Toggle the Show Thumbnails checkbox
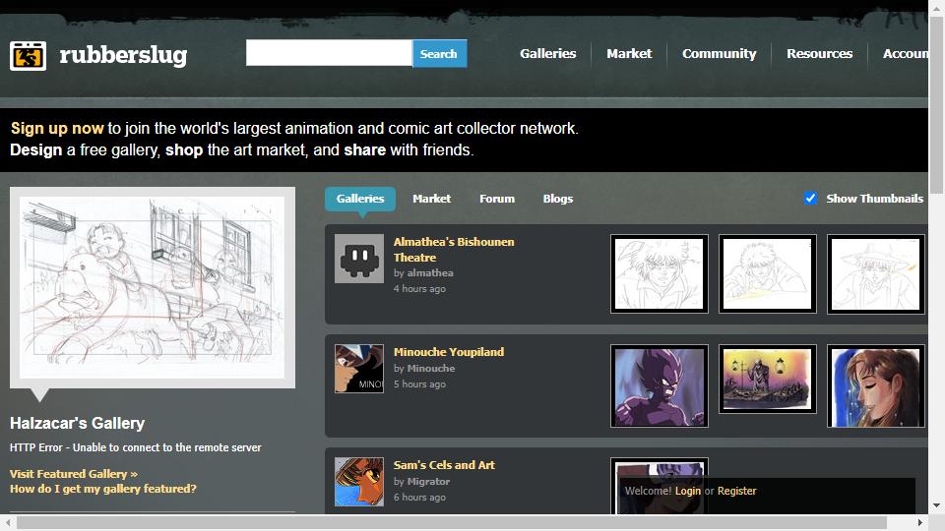The image size is (945, 531). (810, 198)
